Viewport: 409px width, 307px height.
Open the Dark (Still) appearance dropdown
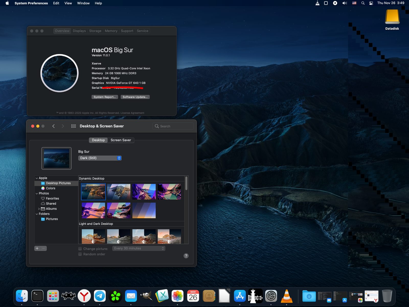pyautogui.click(x=100, y=158)
